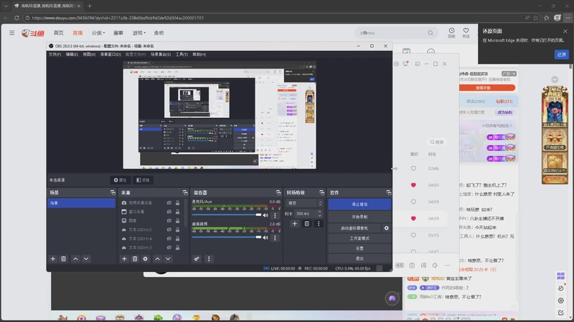The image size is (574, 322).
Task: Move scene down in OBS Scenes panel
Action: [x=86, y=259]
